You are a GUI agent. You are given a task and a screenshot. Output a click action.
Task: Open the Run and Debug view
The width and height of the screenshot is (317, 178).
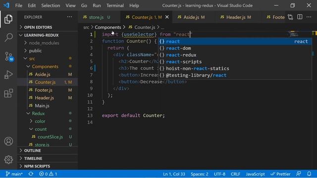pyautogui.click(x=8, y=75)
